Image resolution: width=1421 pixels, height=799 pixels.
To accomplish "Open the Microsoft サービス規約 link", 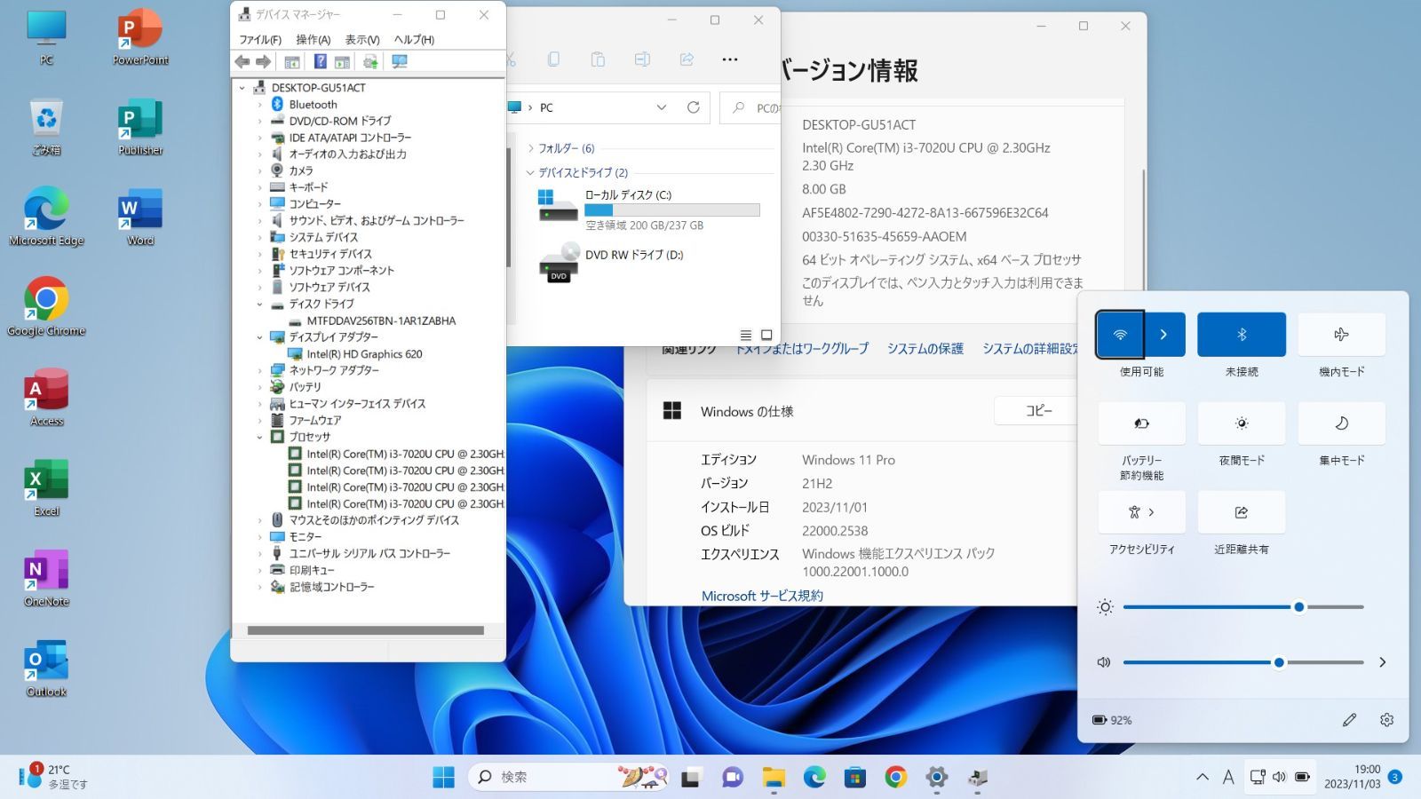I will coord(762,596).
